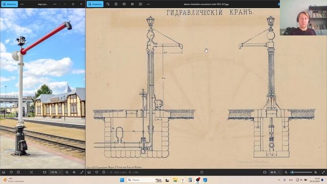327x184 pixels.
Task: Fit left photo to window
Action: point(44,172)
